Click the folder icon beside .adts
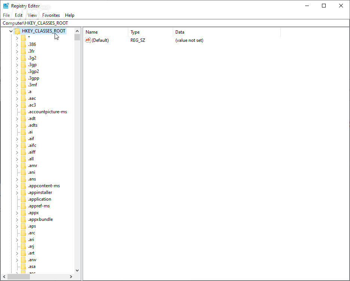Image resolution: width=350 pixels, height=281 pixels. coord(23,125)
